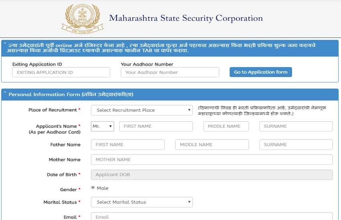Click the applicant's FIRST NAME field
This screenshot has height=220, width=341.
tap(156, 126)
